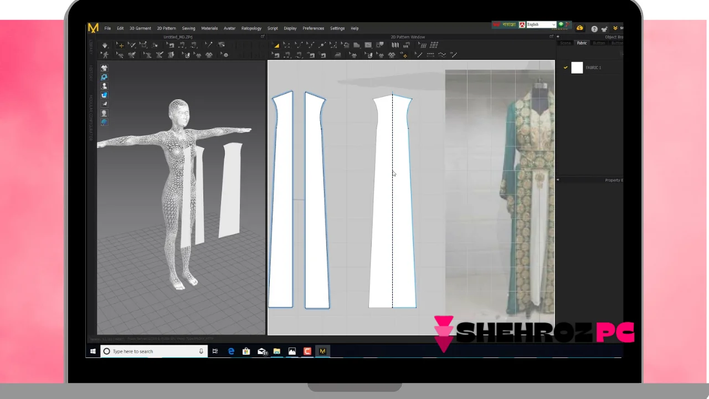The image size is (709, 399).
Task: Start simulation with the down-arrow Simulate icon
Action: 105,45
